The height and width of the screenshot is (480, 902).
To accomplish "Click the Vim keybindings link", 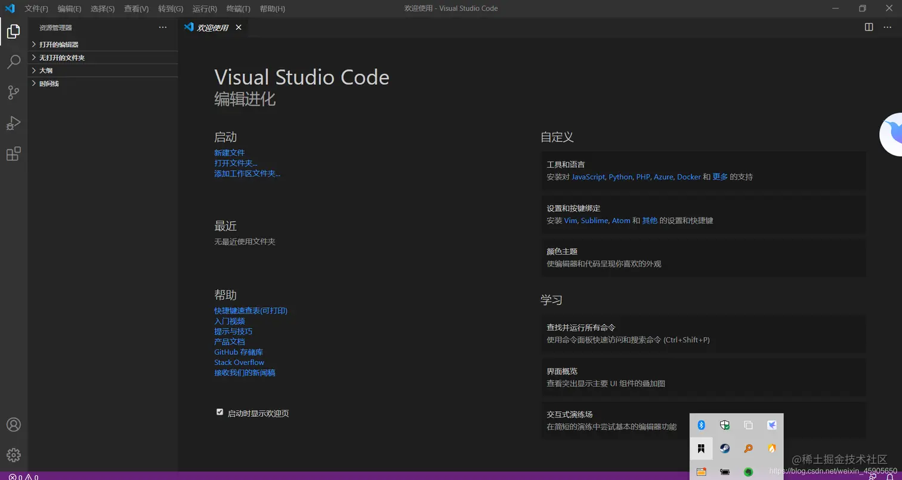I will coord(570,221).
